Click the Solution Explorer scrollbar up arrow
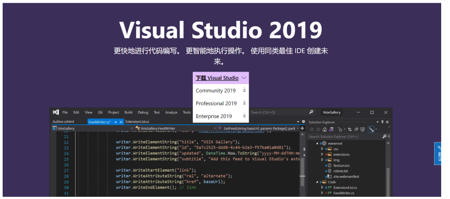This screenshot has width=450, height=199. (x=388, y=143)
